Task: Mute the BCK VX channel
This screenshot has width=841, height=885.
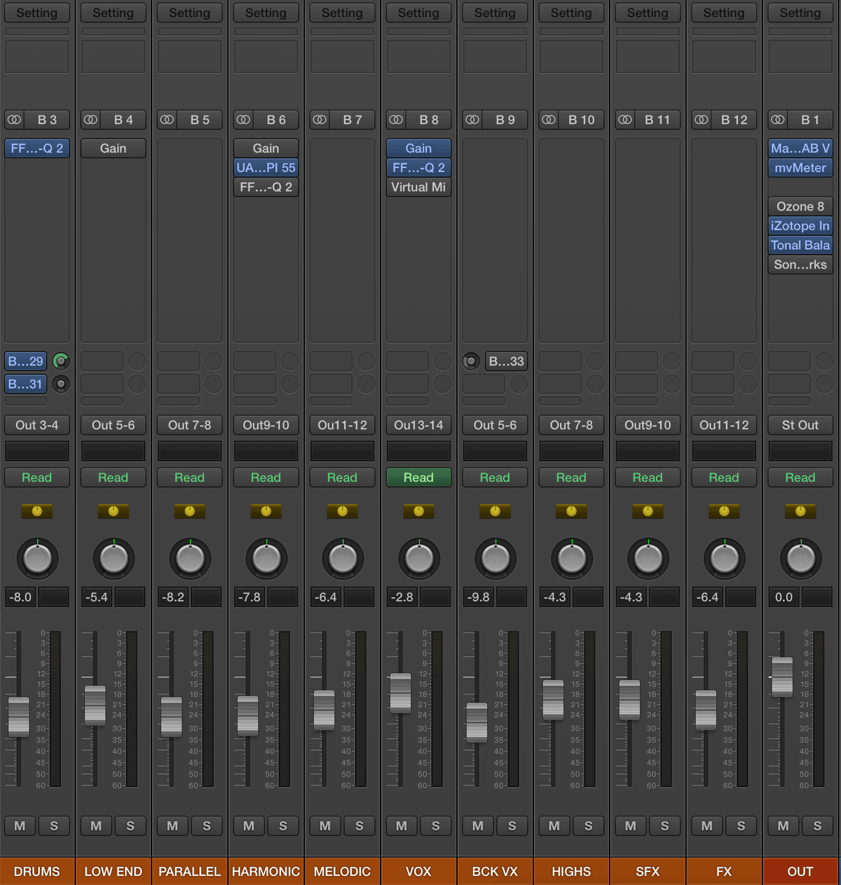Action: [478, 826]
